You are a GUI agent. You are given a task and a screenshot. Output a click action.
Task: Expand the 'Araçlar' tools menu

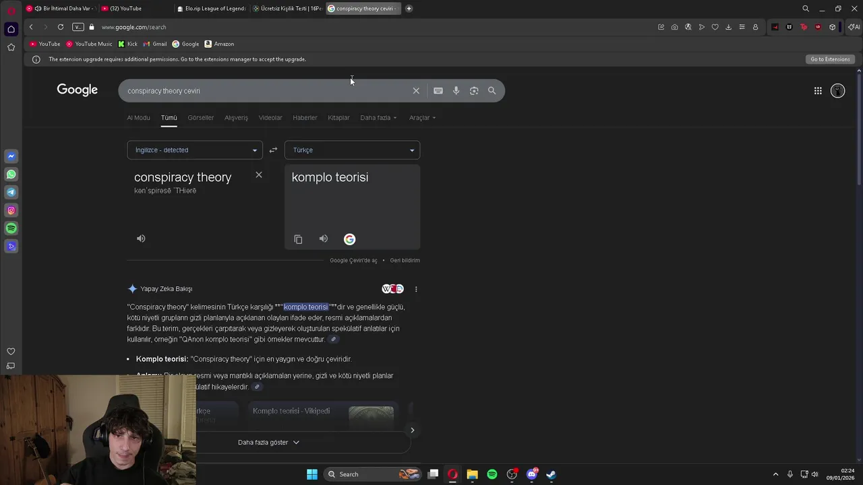coord(422,118)
